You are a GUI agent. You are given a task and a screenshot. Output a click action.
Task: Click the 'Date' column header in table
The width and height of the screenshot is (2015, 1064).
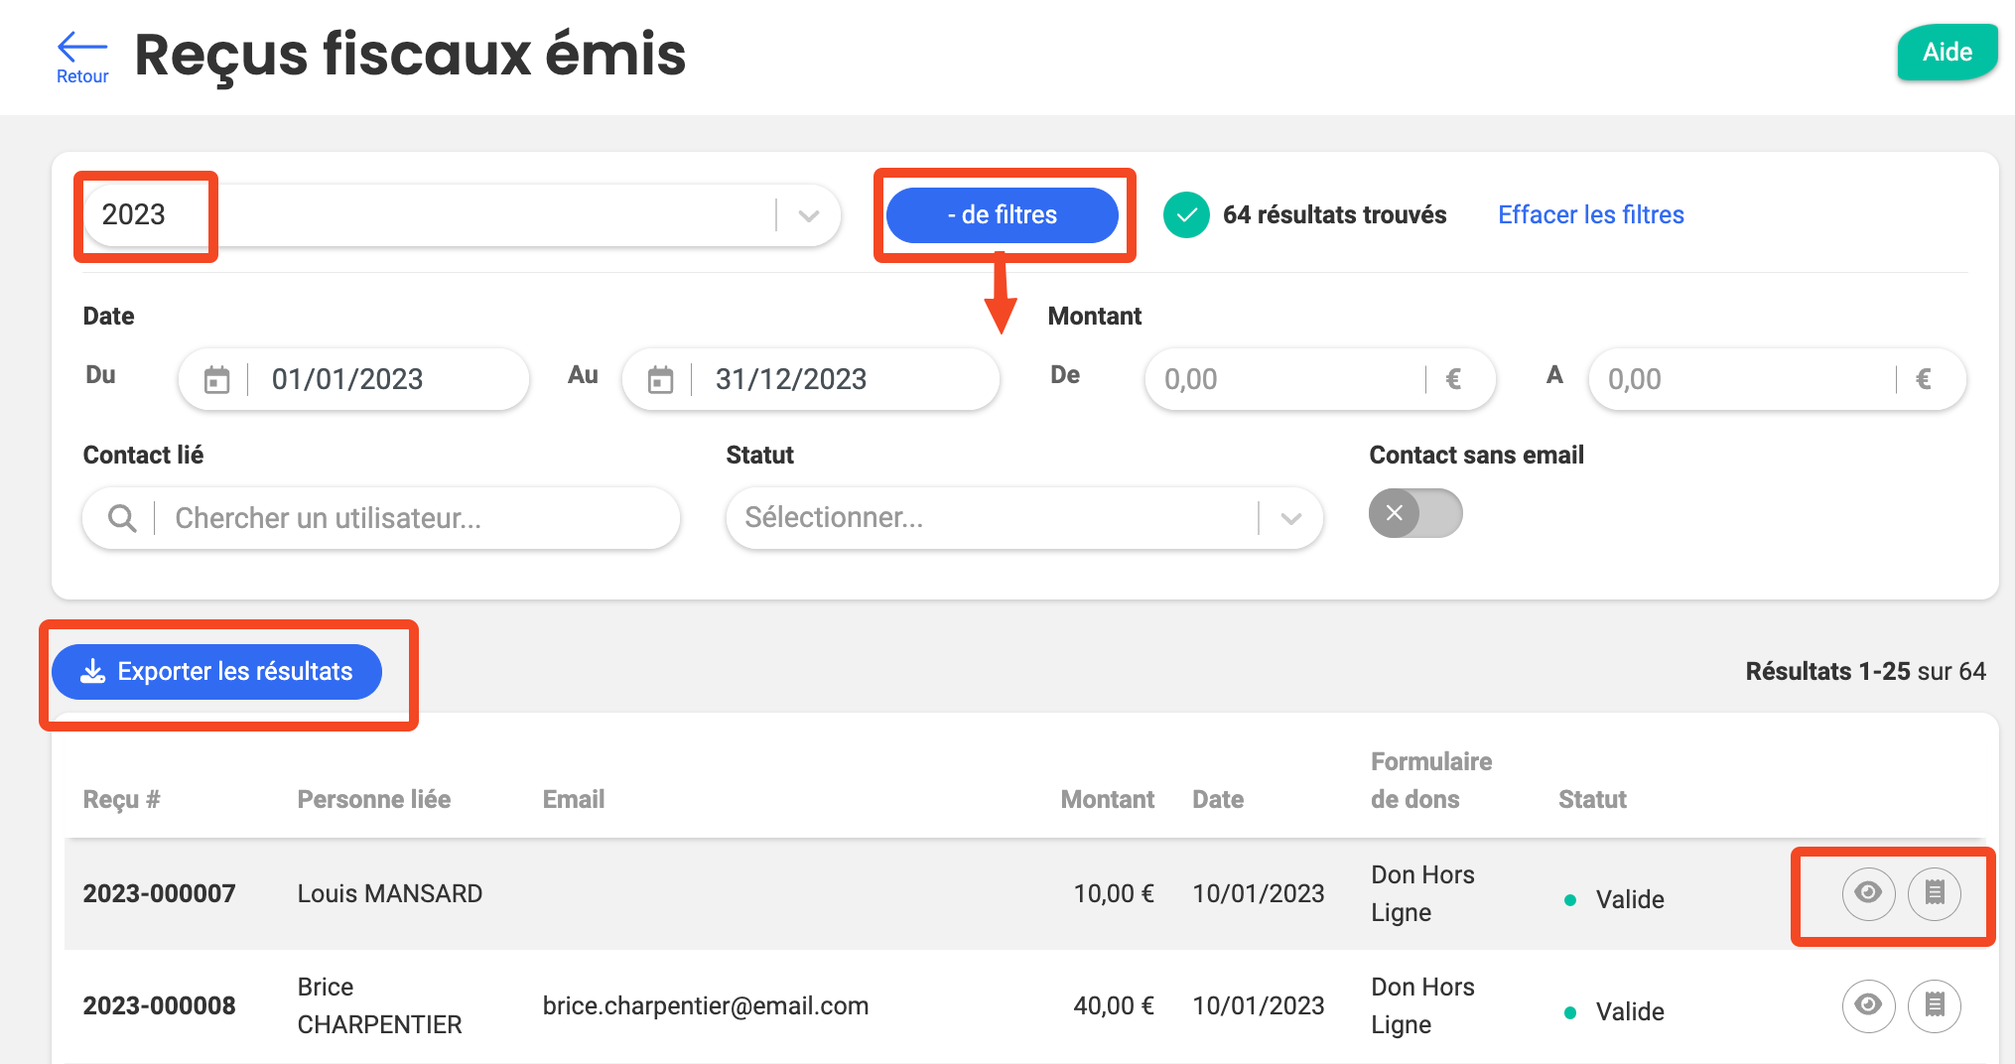(x=1218, y=800)
